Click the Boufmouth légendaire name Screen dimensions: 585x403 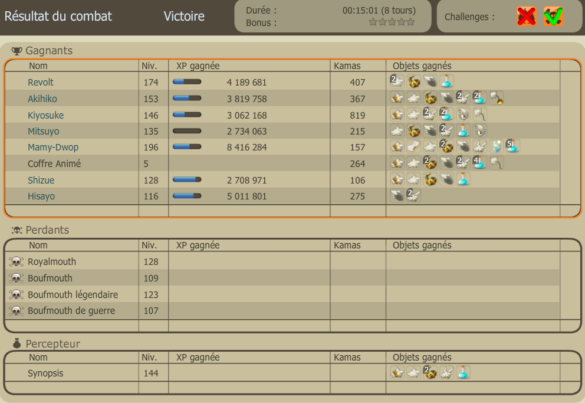click(73, 295)
